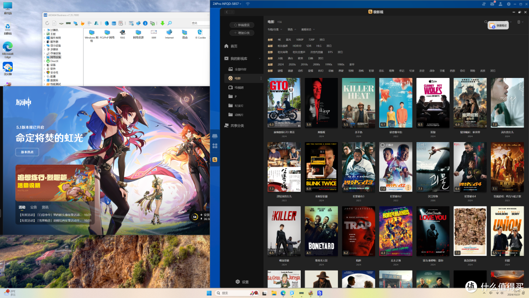Open the IE Cookie item in AIDA64
Screen dimensions: 529x298
[x=200, y=34]
